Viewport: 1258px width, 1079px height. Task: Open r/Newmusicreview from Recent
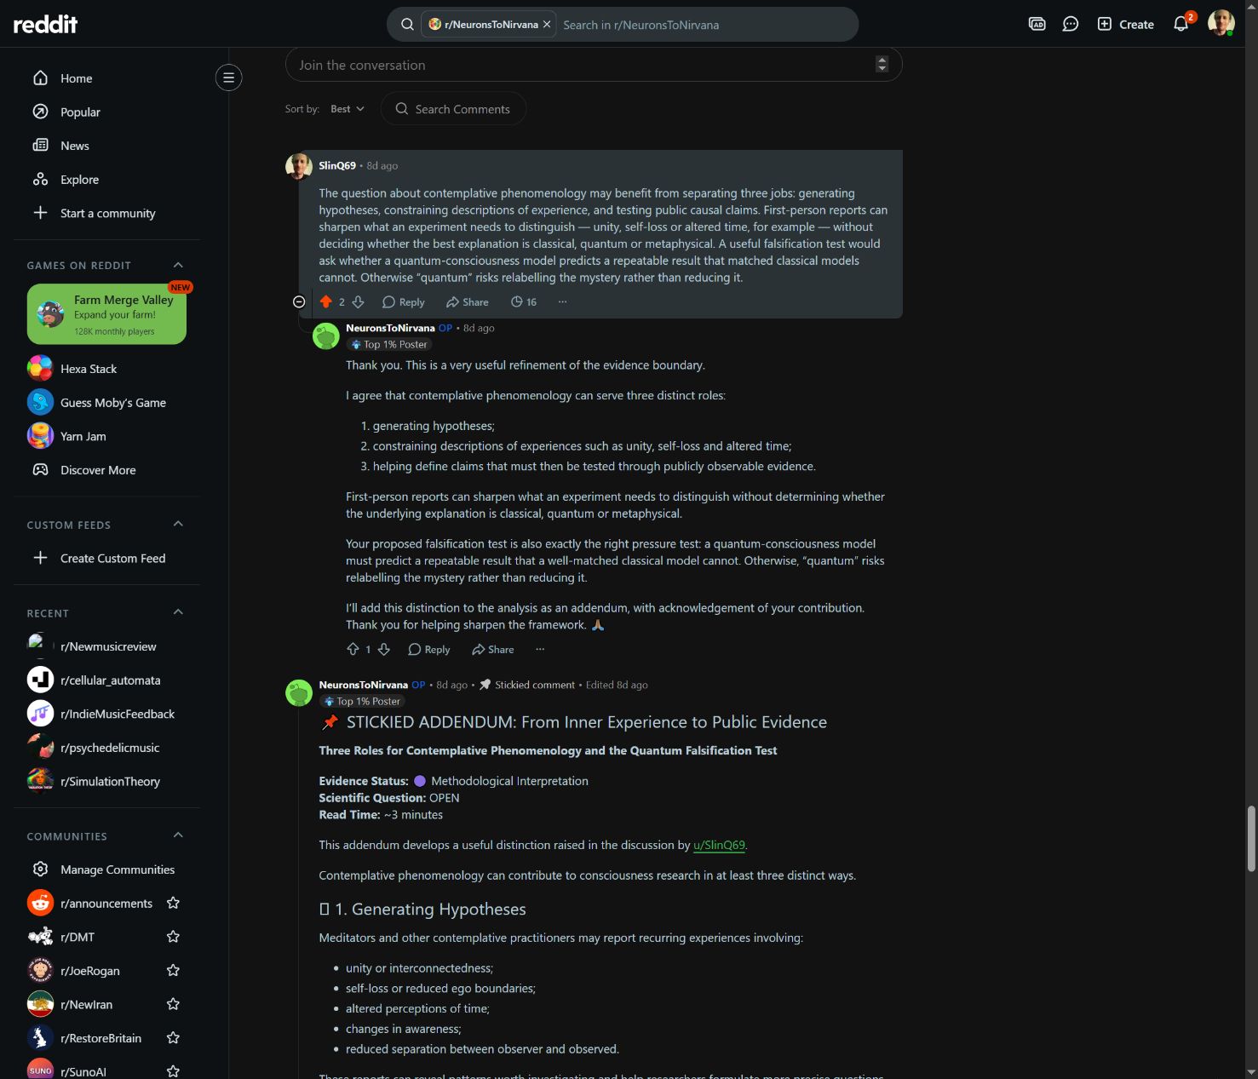pyautogui.click(x=107, y=646)
